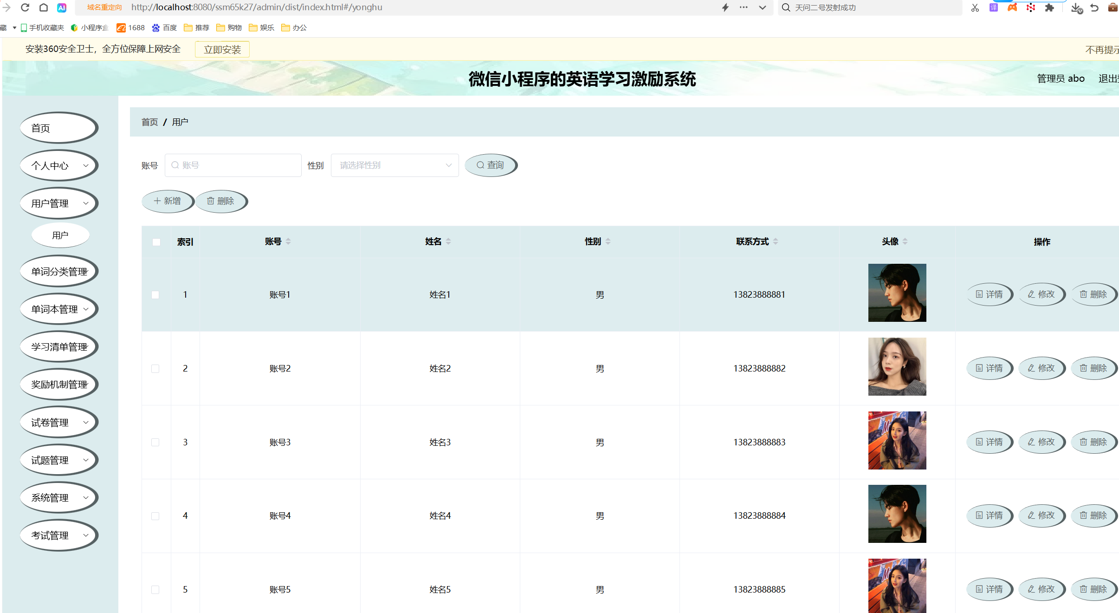Image resolution: width=1119 pixels, height=613 pixels.
Task: Click the top 删除 trash icon button
Action: [221, 201]
